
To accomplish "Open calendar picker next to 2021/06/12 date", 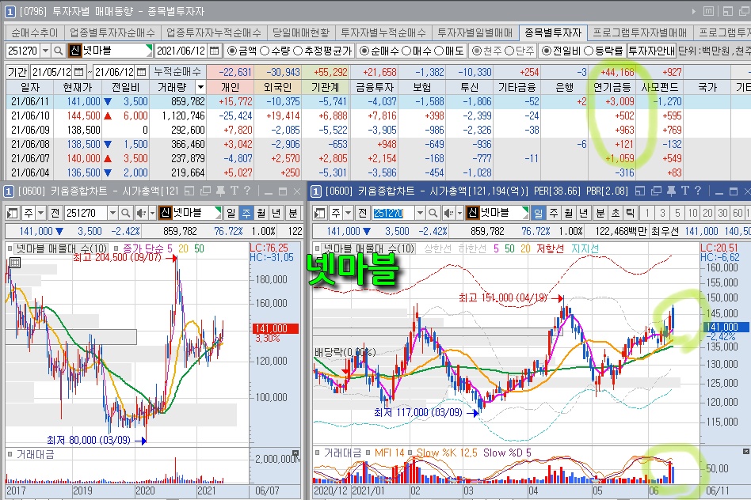I will [215, 51].
